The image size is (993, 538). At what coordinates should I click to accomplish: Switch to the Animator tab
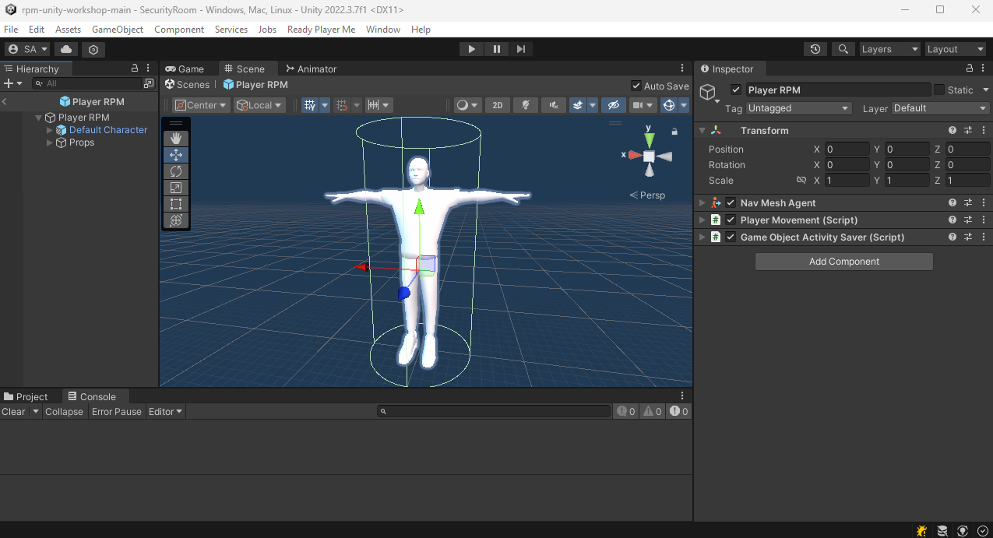311,69
